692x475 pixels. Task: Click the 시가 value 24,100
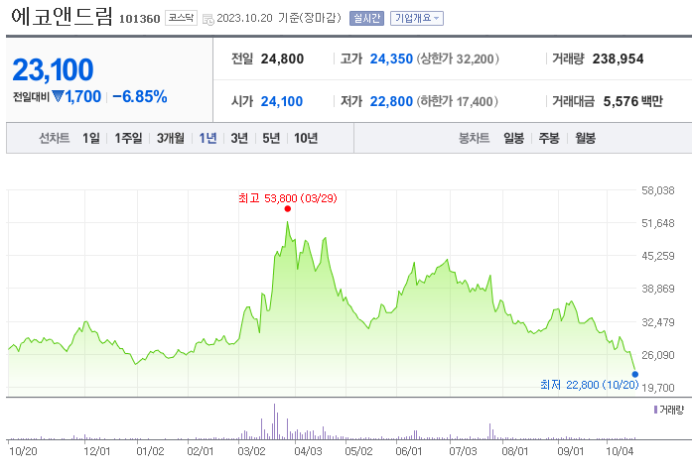[282, 102]
